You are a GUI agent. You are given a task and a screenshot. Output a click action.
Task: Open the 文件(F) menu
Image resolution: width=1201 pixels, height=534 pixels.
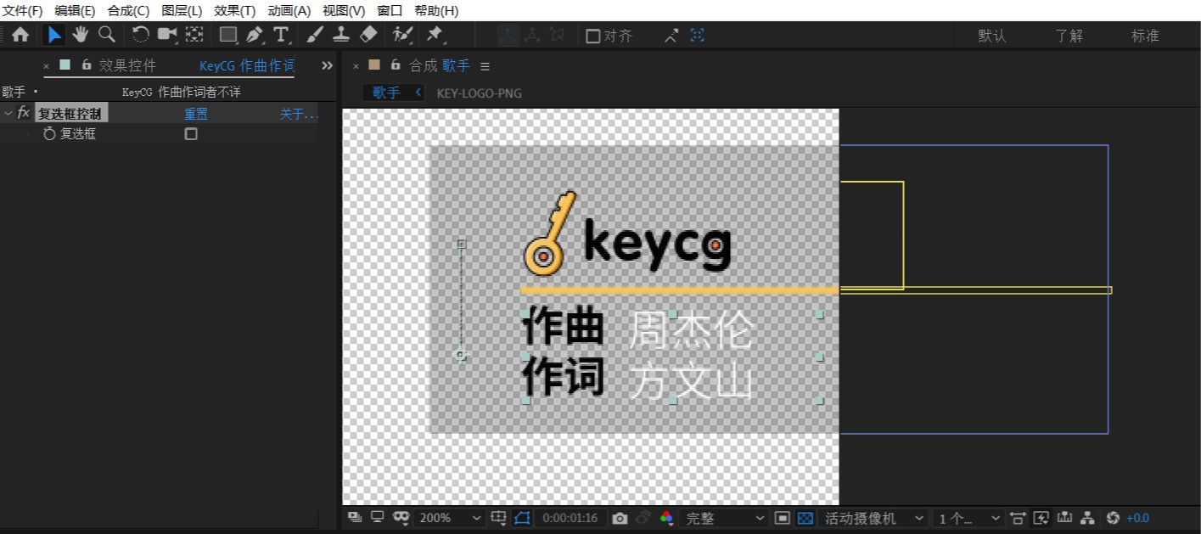pyautogui.click(x=23, y=11)
